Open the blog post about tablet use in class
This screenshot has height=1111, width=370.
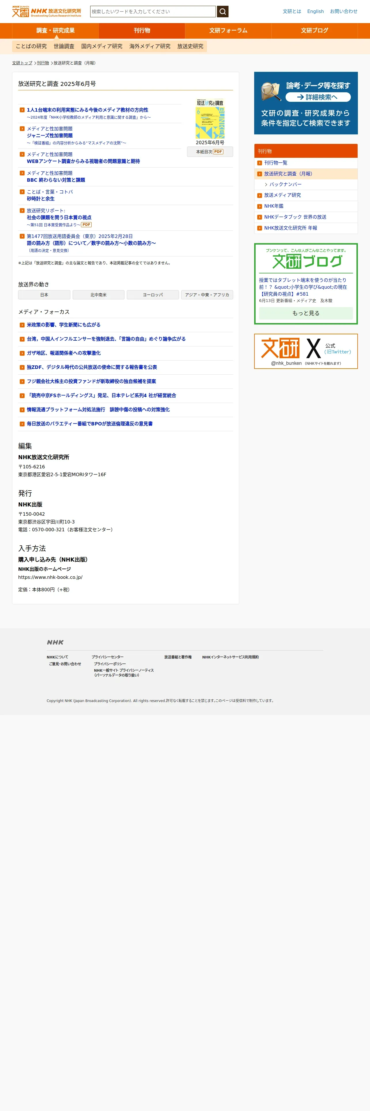point(303,287)
